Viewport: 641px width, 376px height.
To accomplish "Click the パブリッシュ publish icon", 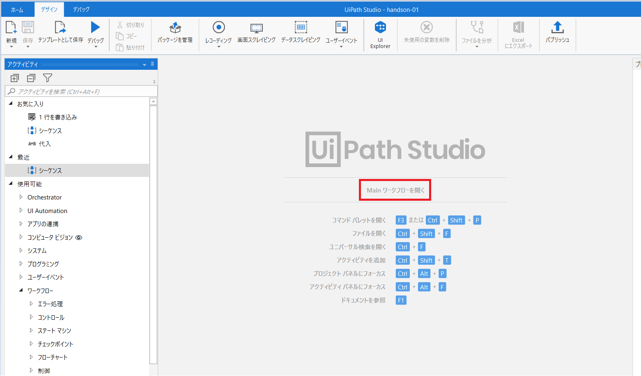I will [557, 27].
